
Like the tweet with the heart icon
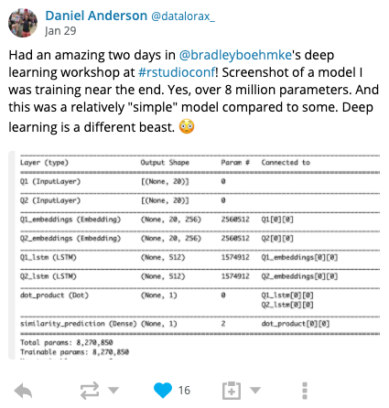[x=163, y=391]
